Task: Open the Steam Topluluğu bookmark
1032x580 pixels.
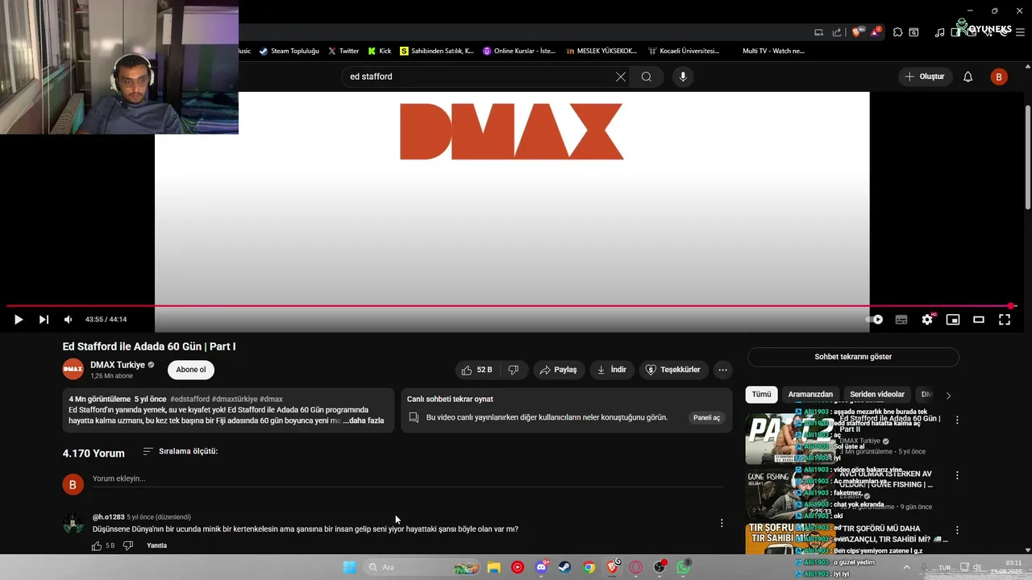Action: (x=289, y=51)
